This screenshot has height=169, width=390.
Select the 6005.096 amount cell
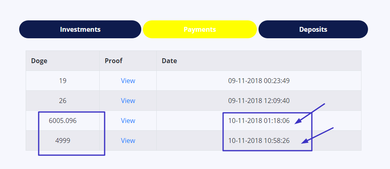(63, 121)
